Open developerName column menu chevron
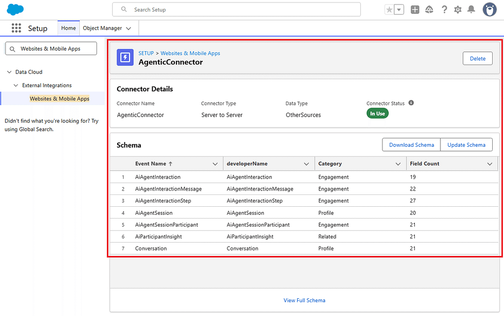 pyautogui.click(x=306, y=164)
